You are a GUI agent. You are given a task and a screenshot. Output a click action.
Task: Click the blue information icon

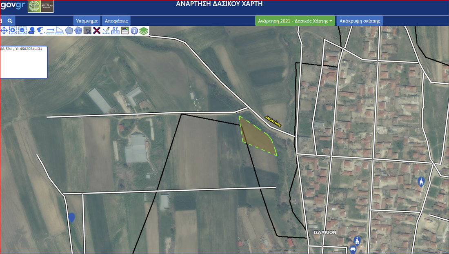click(134, 31)
